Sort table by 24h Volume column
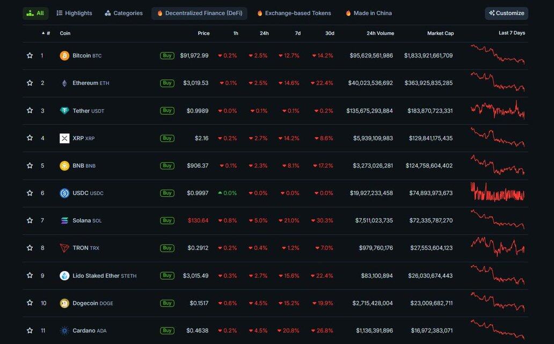The height and width of the screenshot is (344, 554). [x=380, y=33]
